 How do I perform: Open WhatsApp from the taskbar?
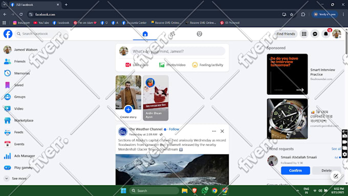[205, 191]
